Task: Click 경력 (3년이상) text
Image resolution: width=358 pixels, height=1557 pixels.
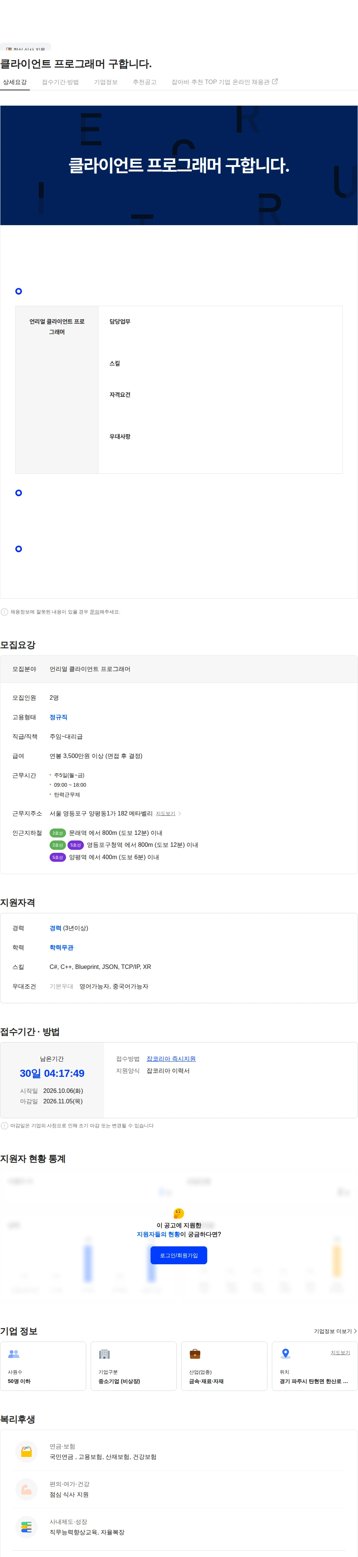Action: click(69, 928)
